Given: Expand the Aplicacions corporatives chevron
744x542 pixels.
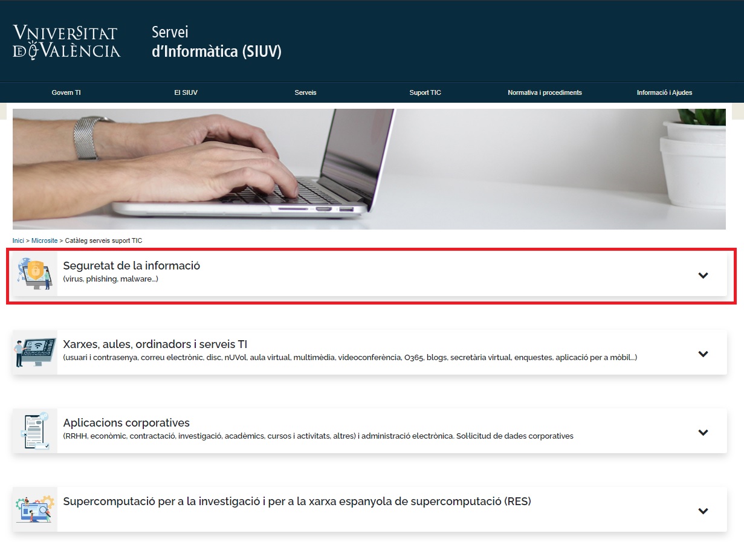Looking at the screenshot, I should 703,432.
